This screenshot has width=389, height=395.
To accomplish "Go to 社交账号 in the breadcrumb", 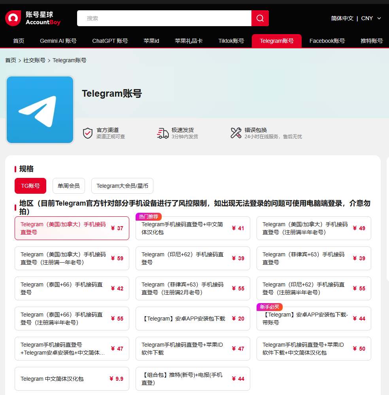I will coord(34,61).
